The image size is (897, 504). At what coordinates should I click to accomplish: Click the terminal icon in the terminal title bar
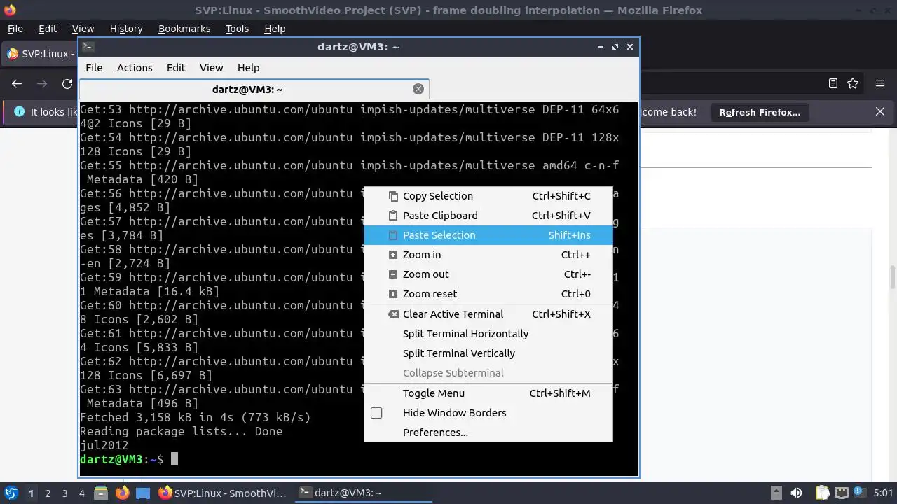tap(88, 47)
